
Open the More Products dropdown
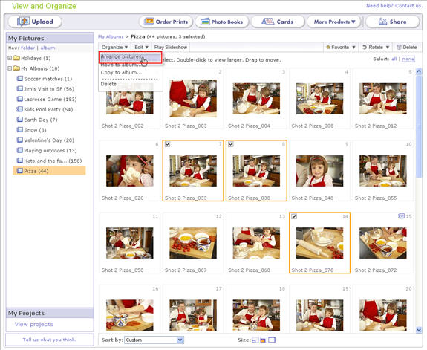[334, 22]
